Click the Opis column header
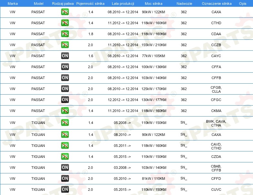Screen dimensions: 253x195 point(243,4)
